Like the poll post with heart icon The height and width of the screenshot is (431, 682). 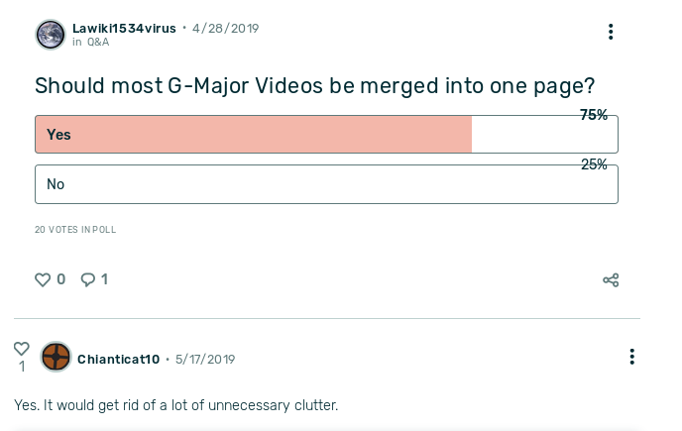click(x=43, y=280)
